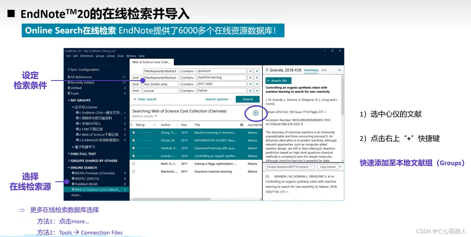Delete the machine learning search row
This screenshot has height=237, width=471.
(257, 78)
